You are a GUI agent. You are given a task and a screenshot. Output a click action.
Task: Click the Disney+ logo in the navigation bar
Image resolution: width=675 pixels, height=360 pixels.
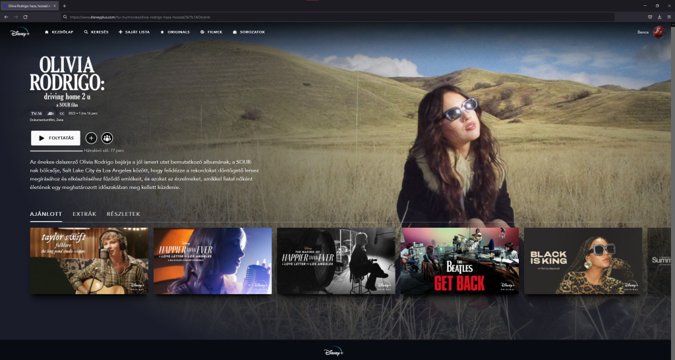pos(20,32)
